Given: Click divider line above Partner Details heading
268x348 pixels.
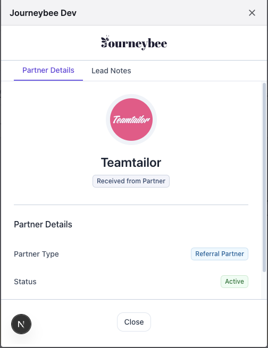Looking at the screenshot, I should [x=131, y=205].
